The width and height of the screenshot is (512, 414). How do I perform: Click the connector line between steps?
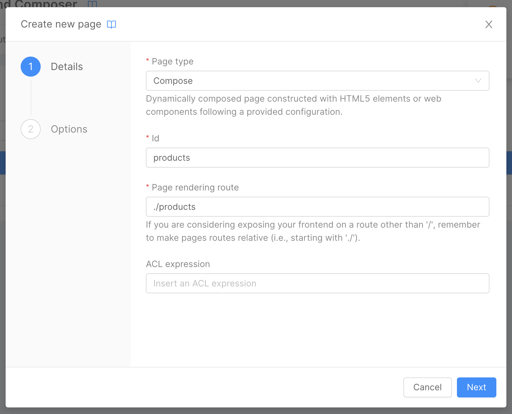(x=31, y=98)
